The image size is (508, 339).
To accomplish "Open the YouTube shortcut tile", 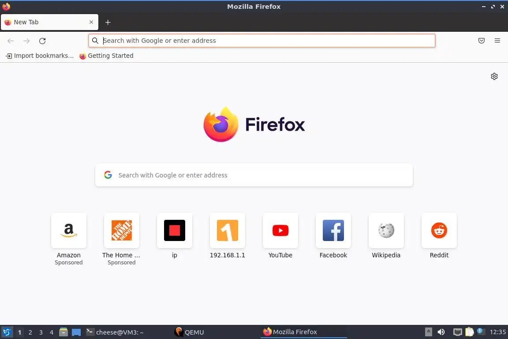I will point(280,230).
